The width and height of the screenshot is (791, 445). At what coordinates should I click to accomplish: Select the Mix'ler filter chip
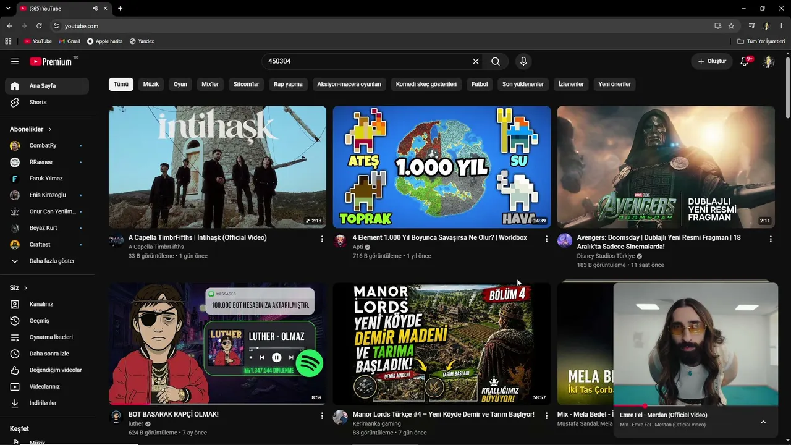click(x=210, y=84)
